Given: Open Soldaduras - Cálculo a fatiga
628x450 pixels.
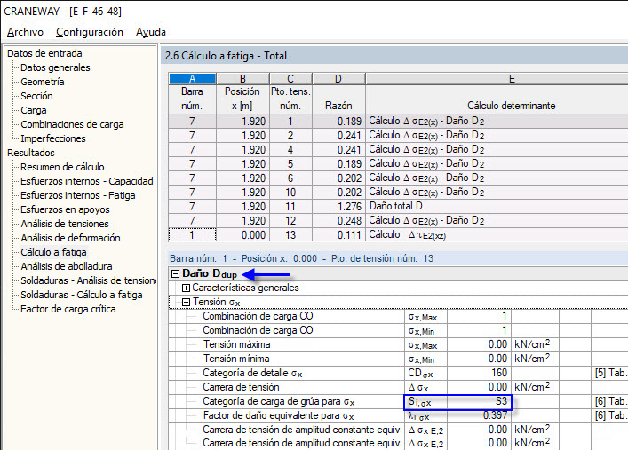Looking at the screenshot, I should (82, 295).
